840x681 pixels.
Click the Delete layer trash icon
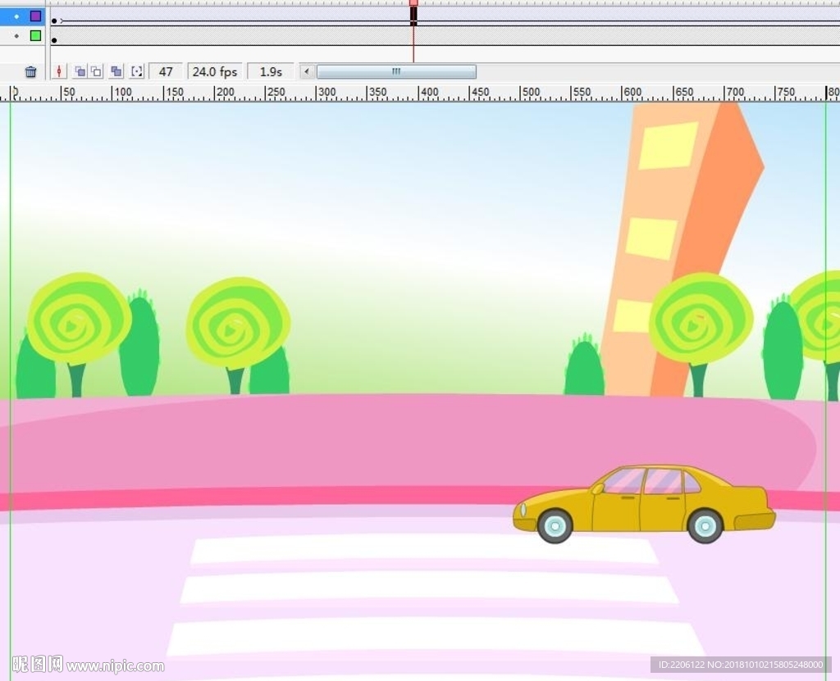point(30,72)
